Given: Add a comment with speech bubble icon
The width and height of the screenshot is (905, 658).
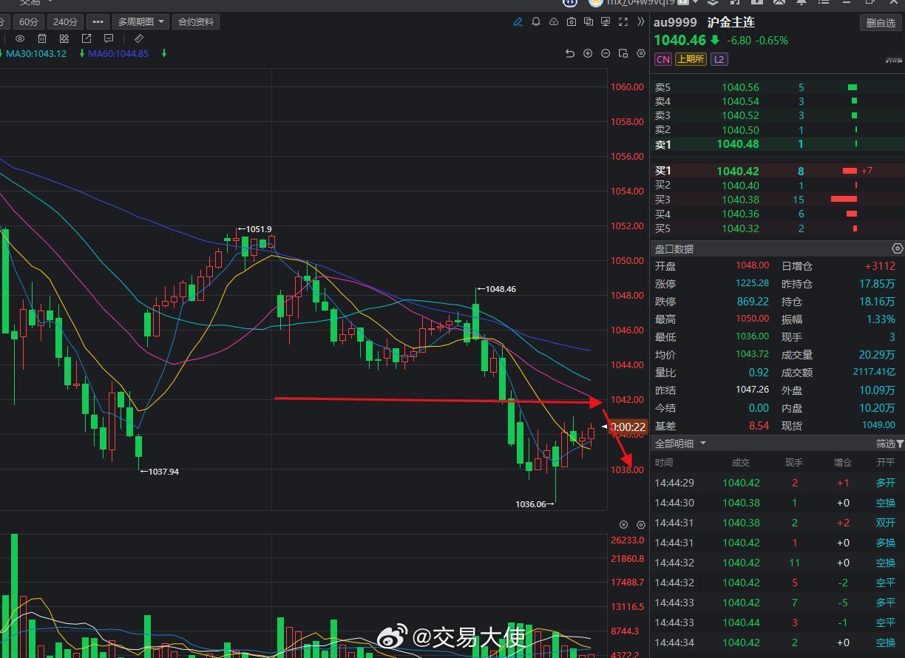Looking at the screenshot, I should (x=109, y=38).
